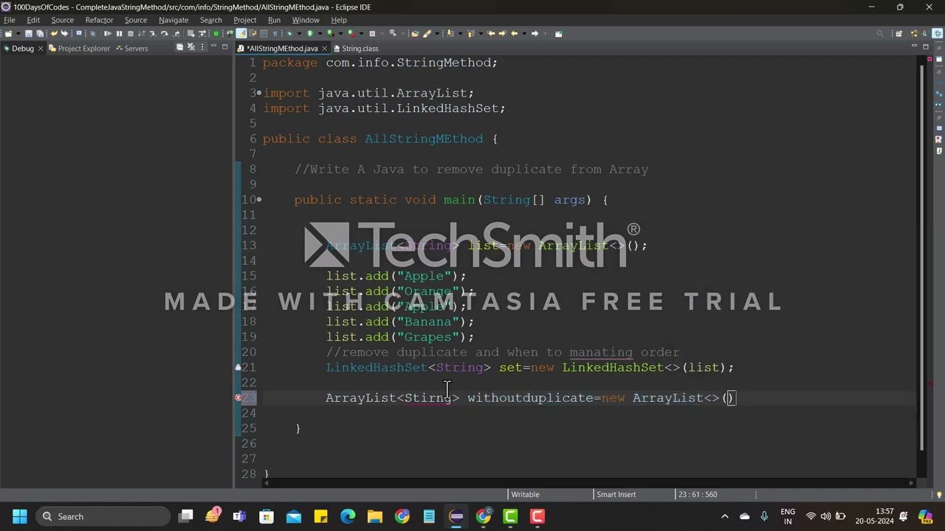This screenshot has width=945, height=531.
Task: Click 'LinkedHashSet' declaration on line 21
Action: coord(377,367)
